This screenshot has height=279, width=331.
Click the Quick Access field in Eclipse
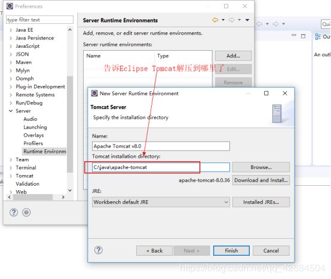[326, 24]
